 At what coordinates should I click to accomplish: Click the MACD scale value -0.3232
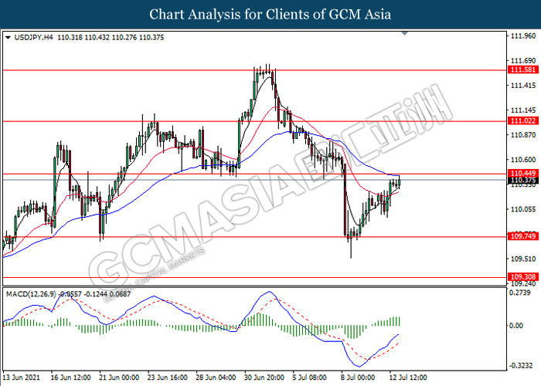pyautogui.click(x=521, y=365)
